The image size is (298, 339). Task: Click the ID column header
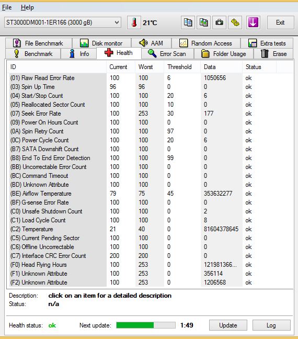(57, 67)
